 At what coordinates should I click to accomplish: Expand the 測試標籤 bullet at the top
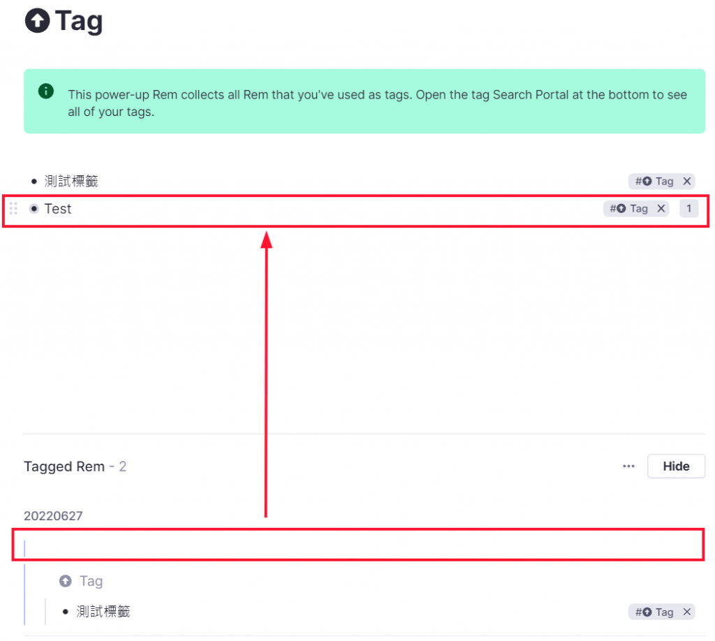(x=34, y=181)
